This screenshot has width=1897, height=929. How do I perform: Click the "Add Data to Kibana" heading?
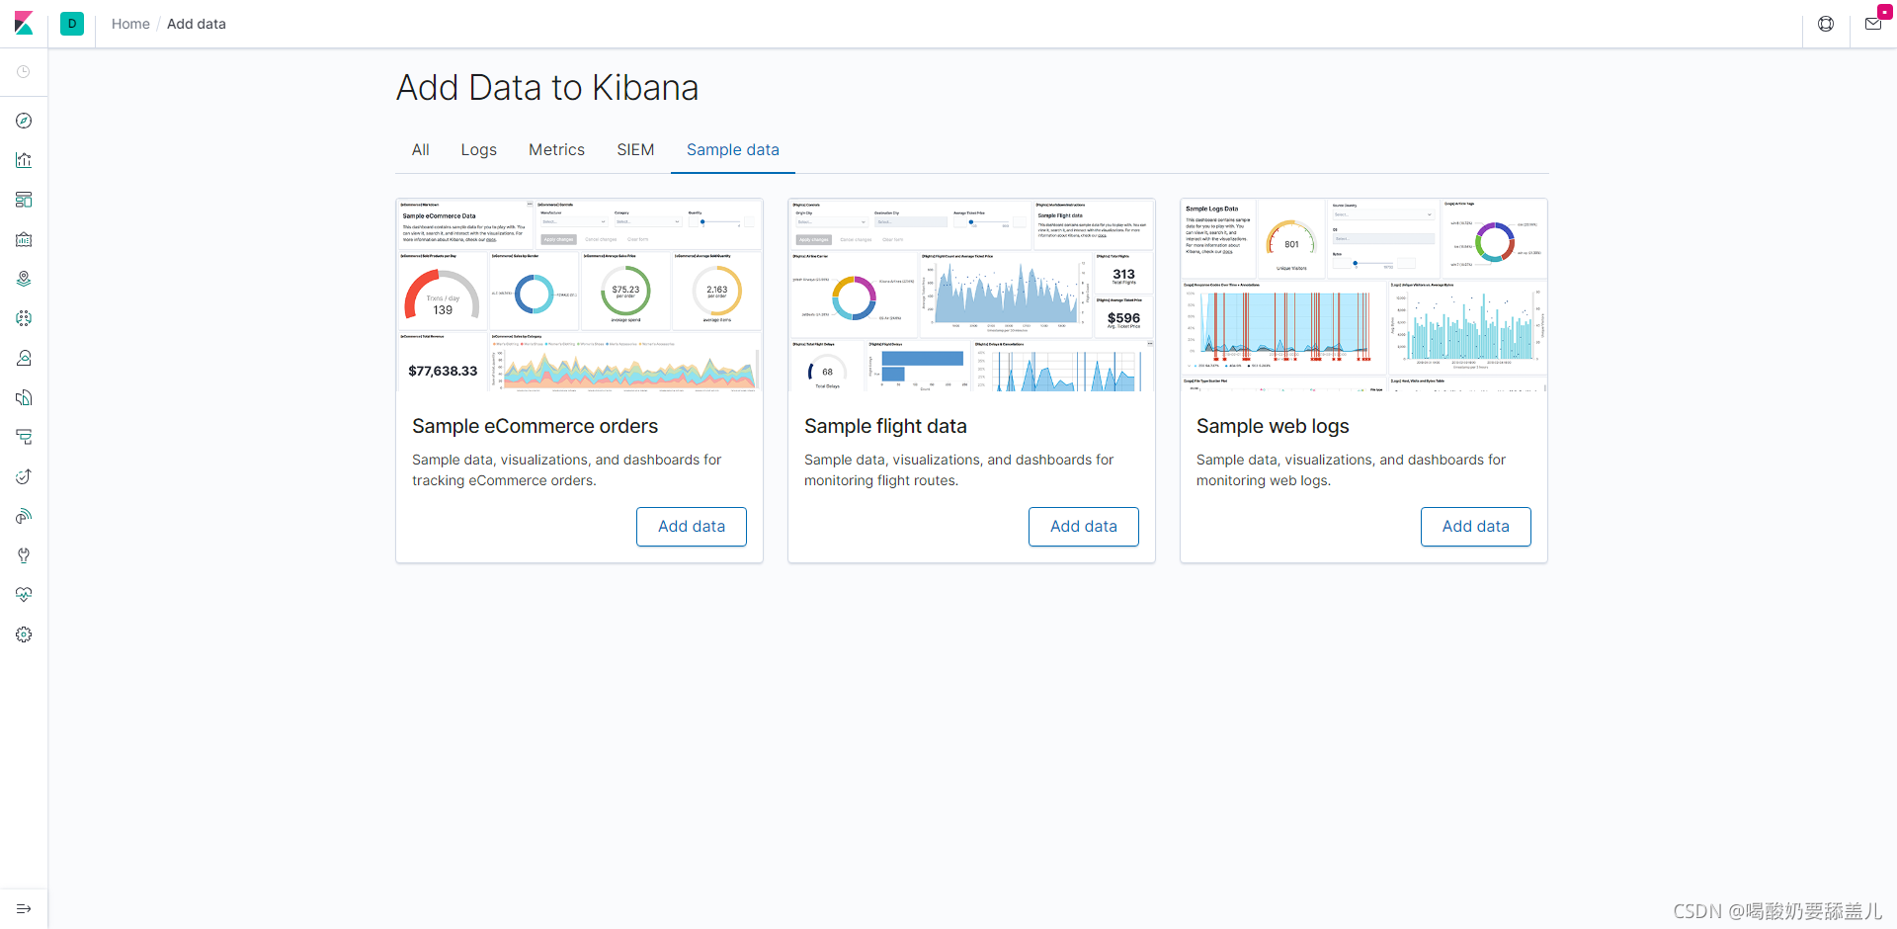coord(547,88)
